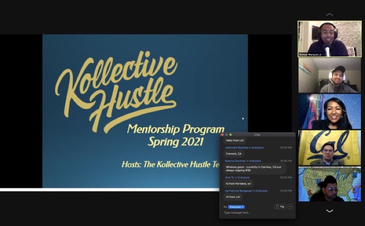Open the chat more options (…) button

(x=290, y=207)
